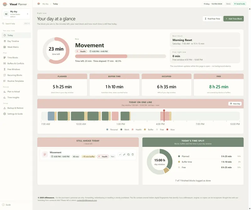
Task: Click the Movement block progress bar
Action: pyautogui.click(x=120, y=56)
